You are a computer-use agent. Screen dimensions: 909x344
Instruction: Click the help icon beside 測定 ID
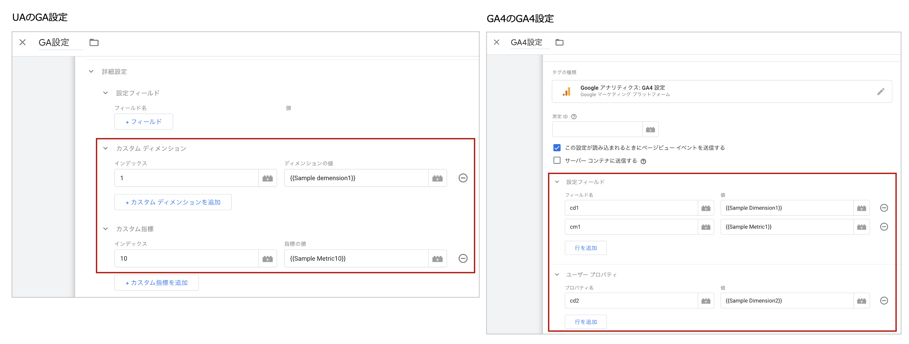pyautogui.click(x=574, y=117)
